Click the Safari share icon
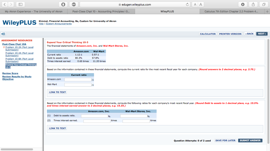 253,4
